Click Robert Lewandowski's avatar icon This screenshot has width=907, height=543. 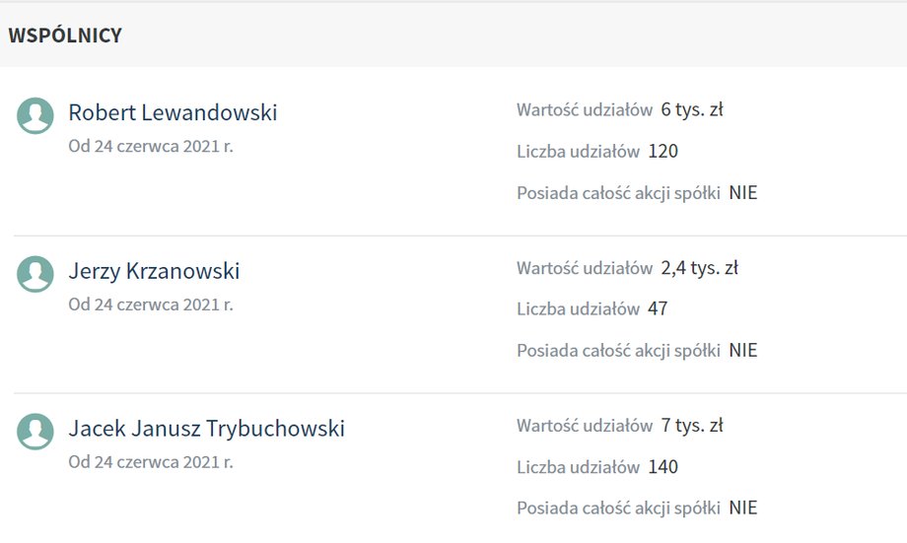pyautogui.click(x=35, y=115)
